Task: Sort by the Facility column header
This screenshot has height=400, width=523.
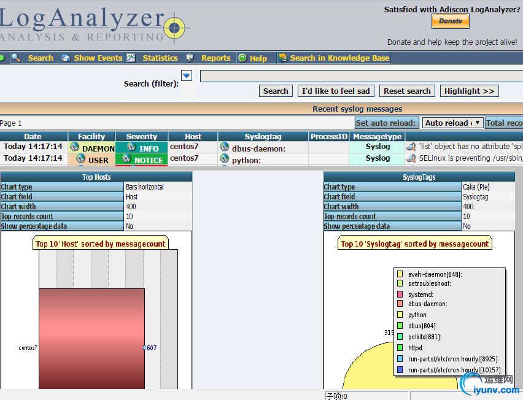Action: [x=91, y=136]
